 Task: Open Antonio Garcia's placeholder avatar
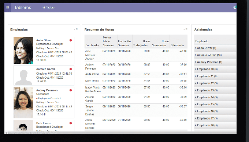(23, 76)
